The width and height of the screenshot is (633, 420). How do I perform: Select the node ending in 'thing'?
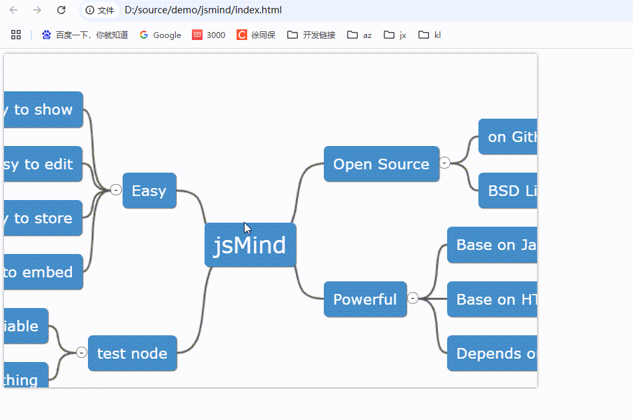26,375
